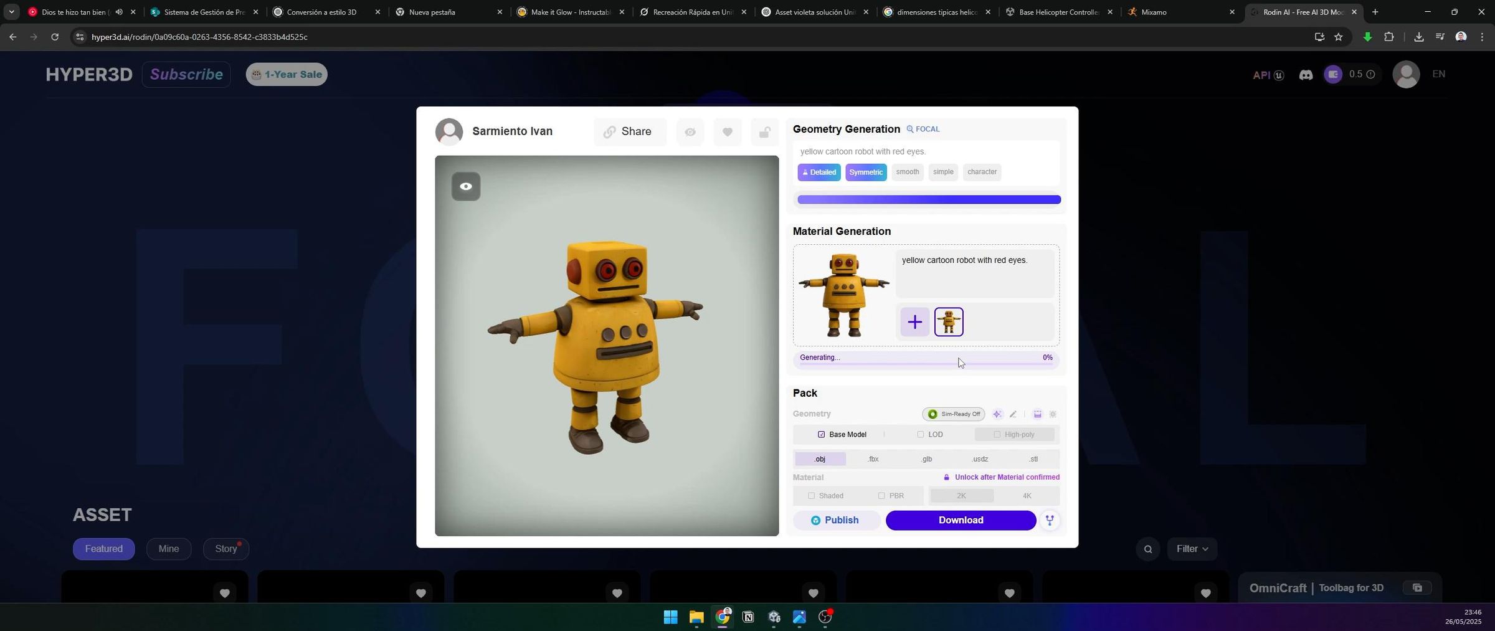Click the eye preview icon on 3D viewer
Screen dimensions: 1495x631
tap(465, 186)
